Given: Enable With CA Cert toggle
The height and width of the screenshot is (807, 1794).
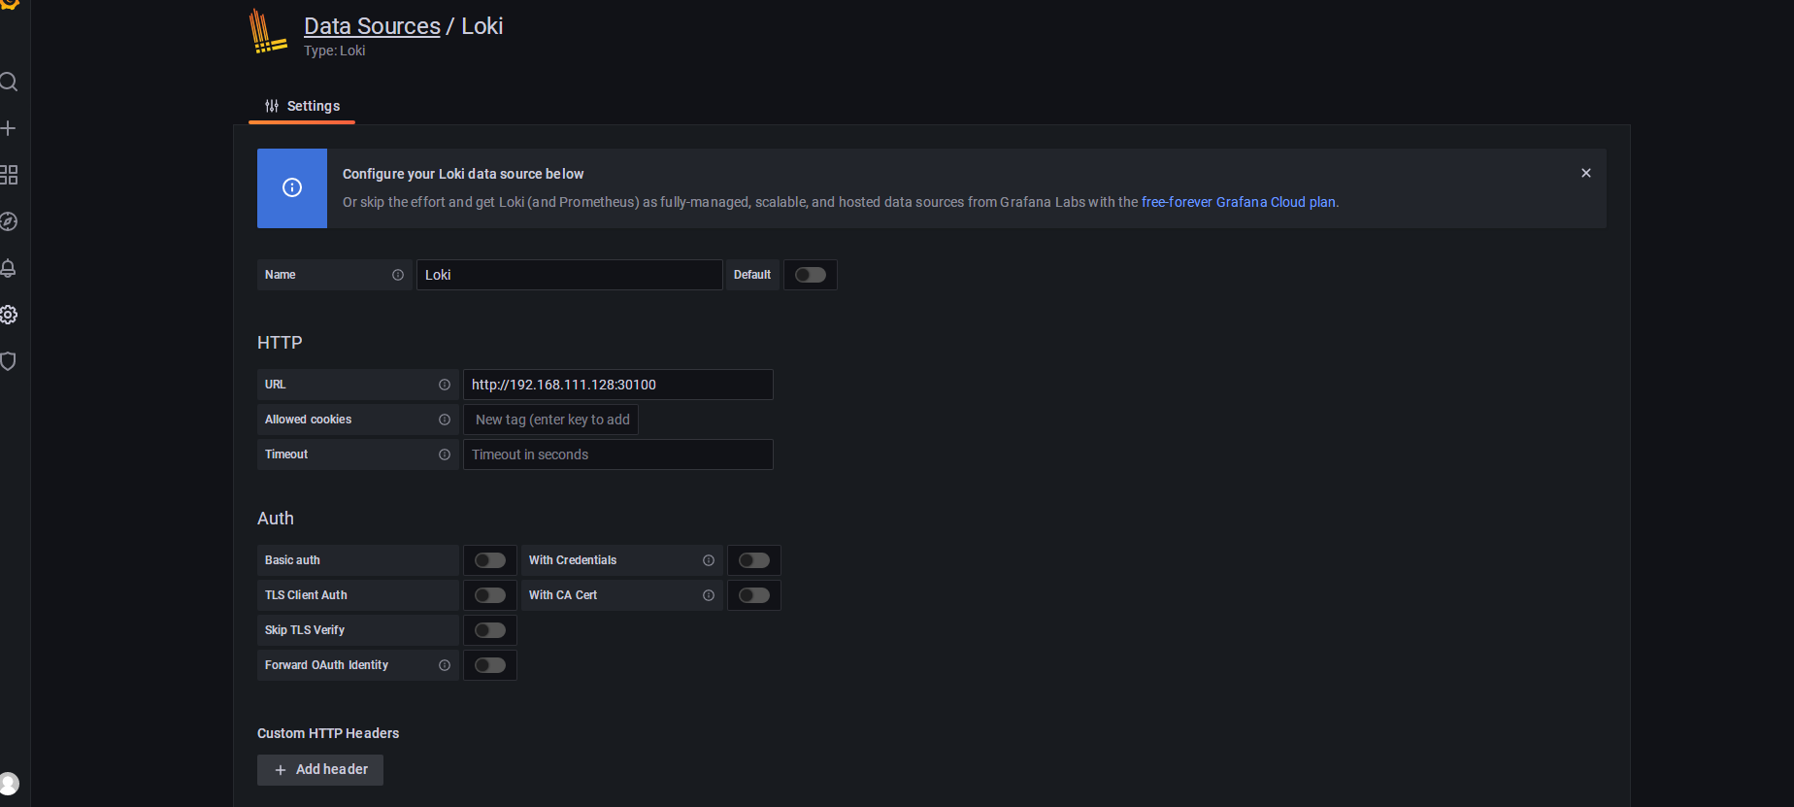Looking at the screenshot, I should coord(754,595).
